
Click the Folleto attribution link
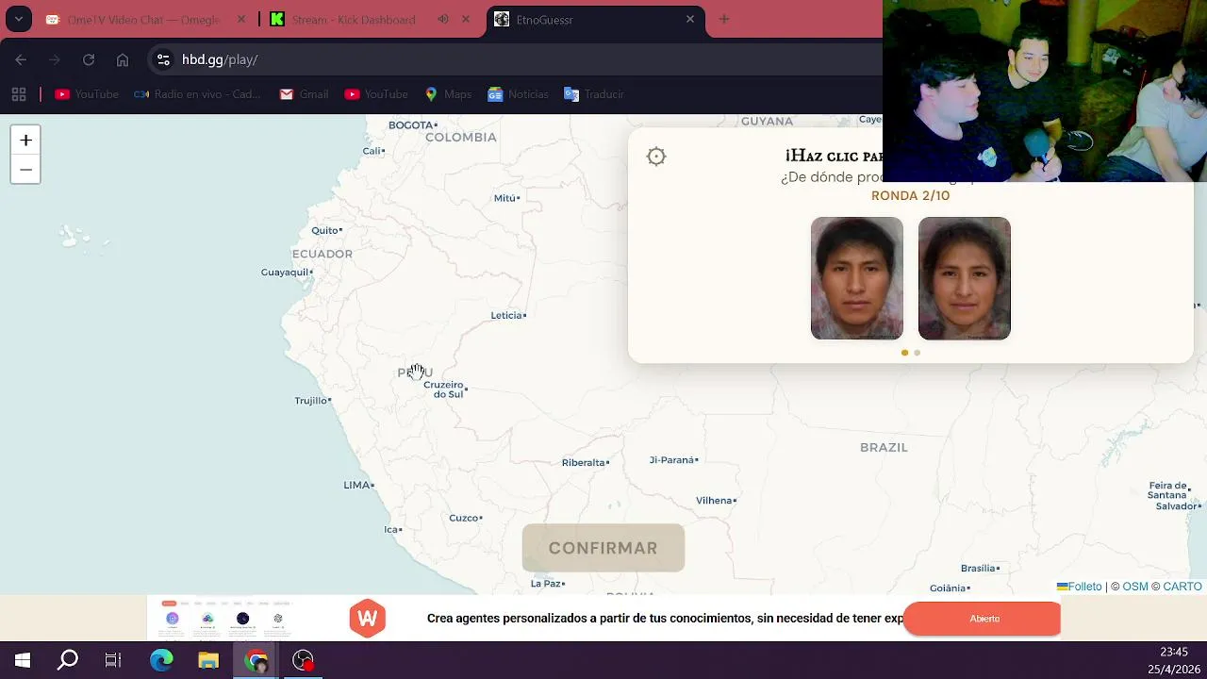pos(1080,587)
